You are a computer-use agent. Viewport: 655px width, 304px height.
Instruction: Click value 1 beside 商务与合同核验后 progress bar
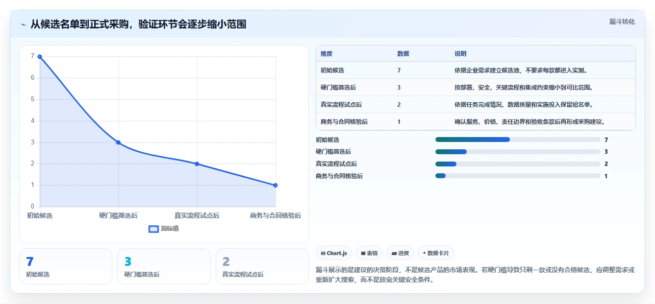(606, 176)
